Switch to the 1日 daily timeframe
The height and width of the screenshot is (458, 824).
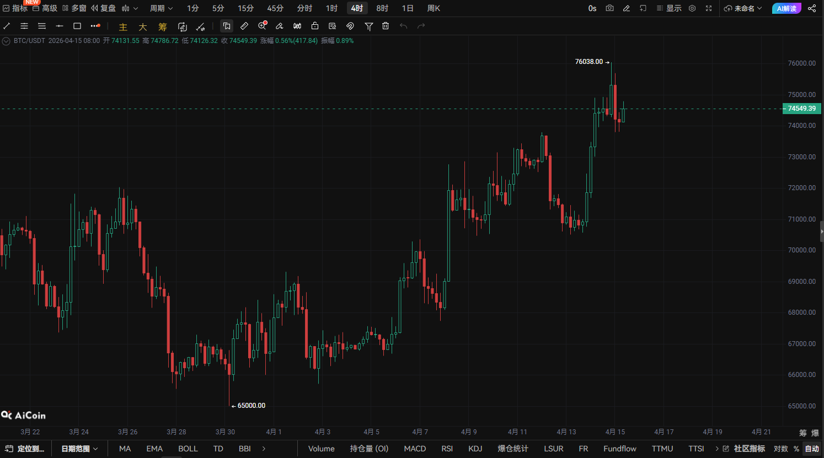408,8
